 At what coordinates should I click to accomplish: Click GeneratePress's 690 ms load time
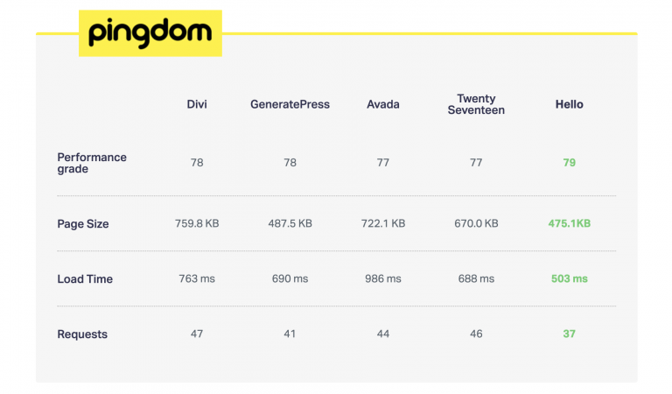[290, 279]
